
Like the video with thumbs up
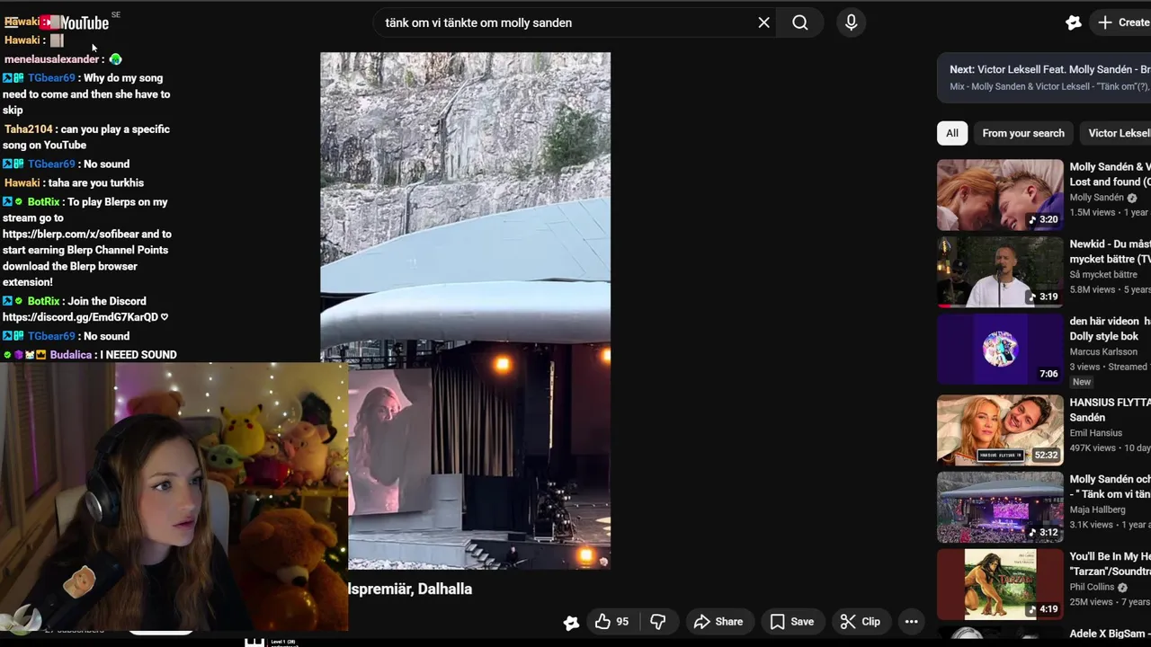tap(611, 622)
